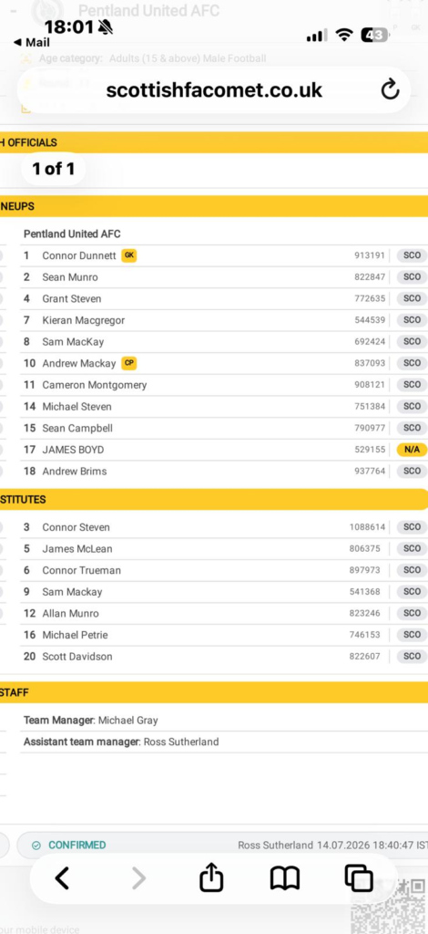Tap the GK badge next to Connor Dunnett
428x934 pixels.
pos(129,255)
